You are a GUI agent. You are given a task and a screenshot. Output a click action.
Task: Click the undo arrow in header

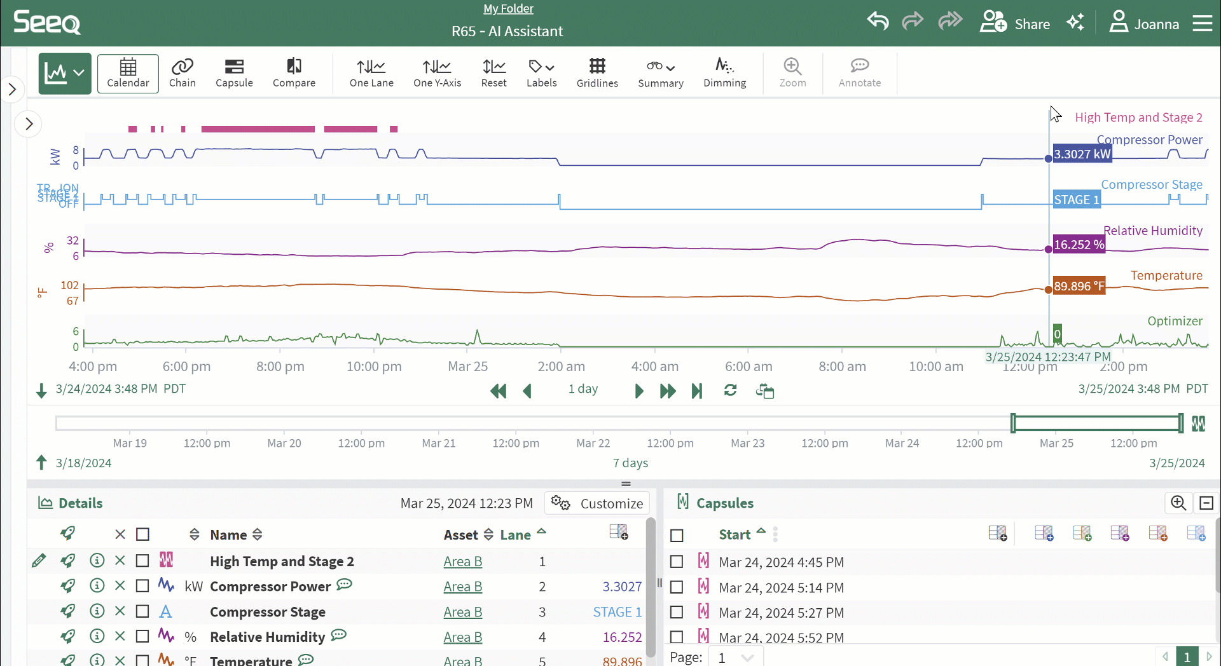[878, 22]
